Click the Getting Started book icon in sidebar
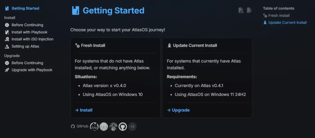This screenshot has width=315, height=138. tap(7, 8)
